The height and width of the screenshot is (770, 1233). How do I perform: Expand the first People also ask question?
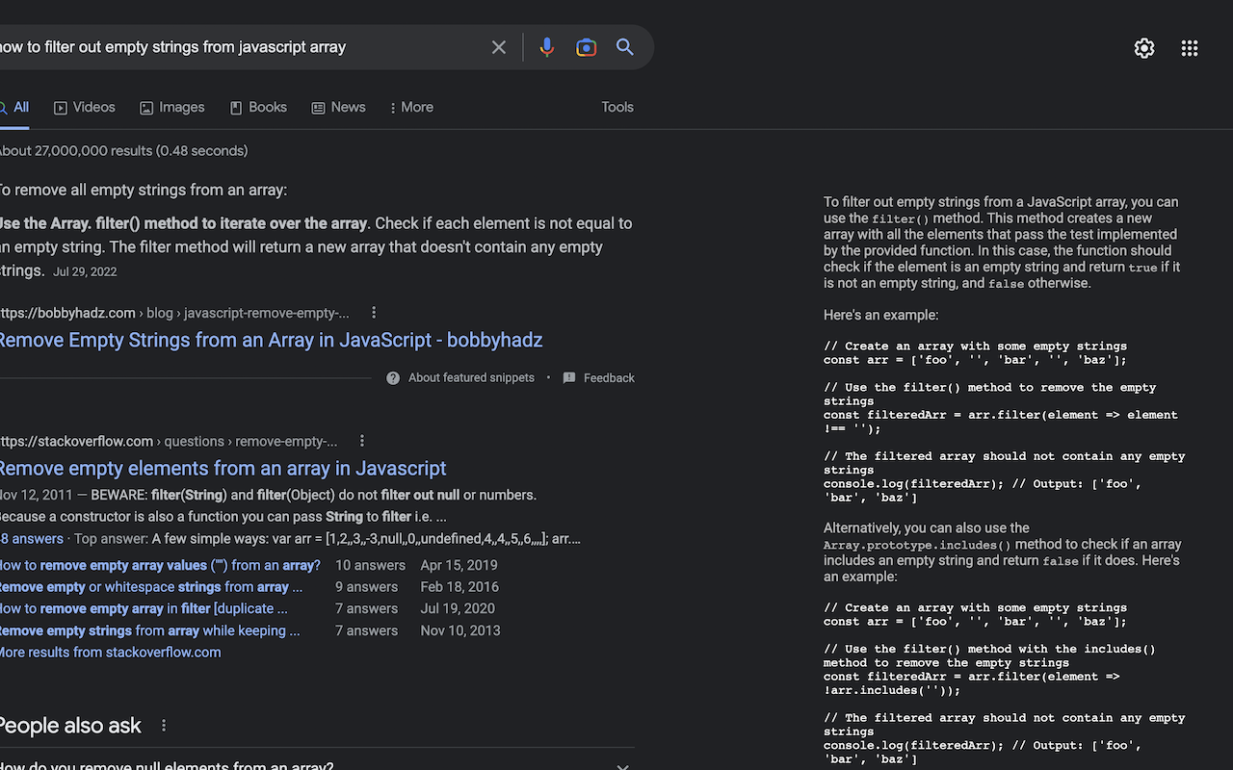[x=317, y=766]
